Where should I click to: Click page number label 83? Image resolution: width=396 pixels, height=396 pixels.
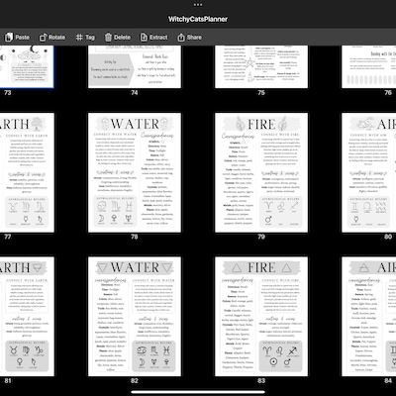point(261,380)
